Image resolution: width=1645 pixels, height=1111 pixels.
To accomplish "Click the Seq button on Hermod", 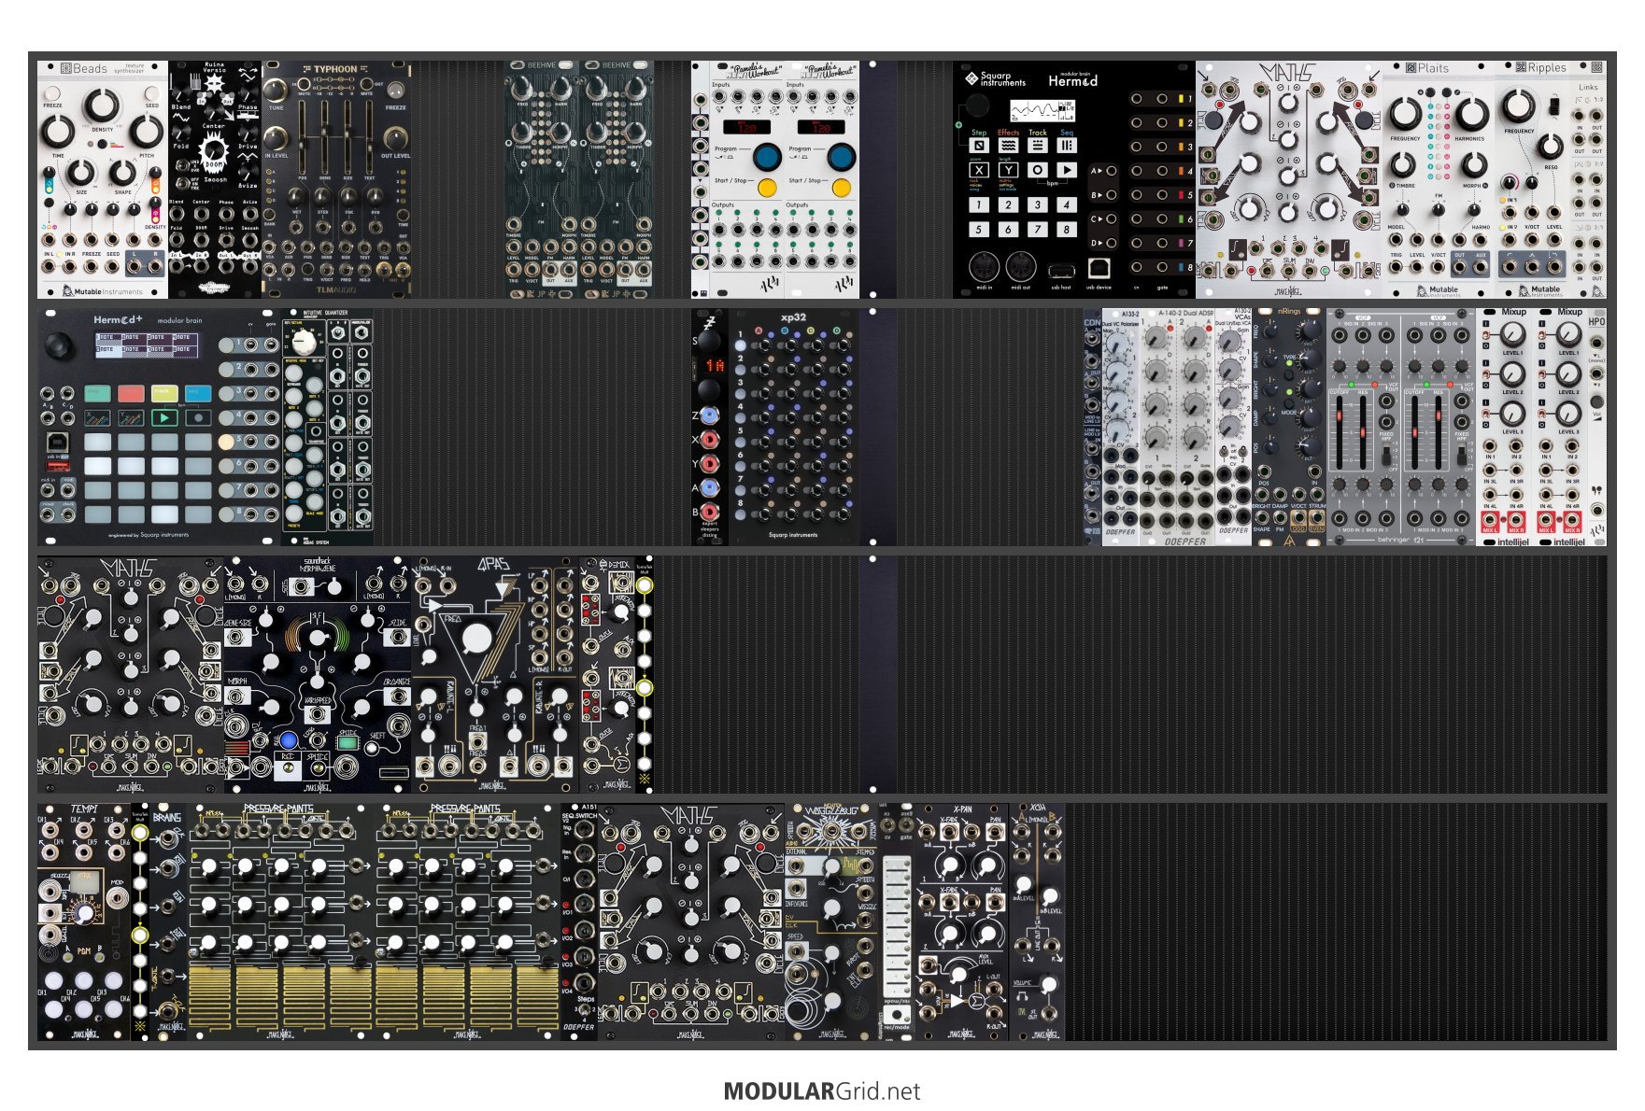I will click(1067, 145).
